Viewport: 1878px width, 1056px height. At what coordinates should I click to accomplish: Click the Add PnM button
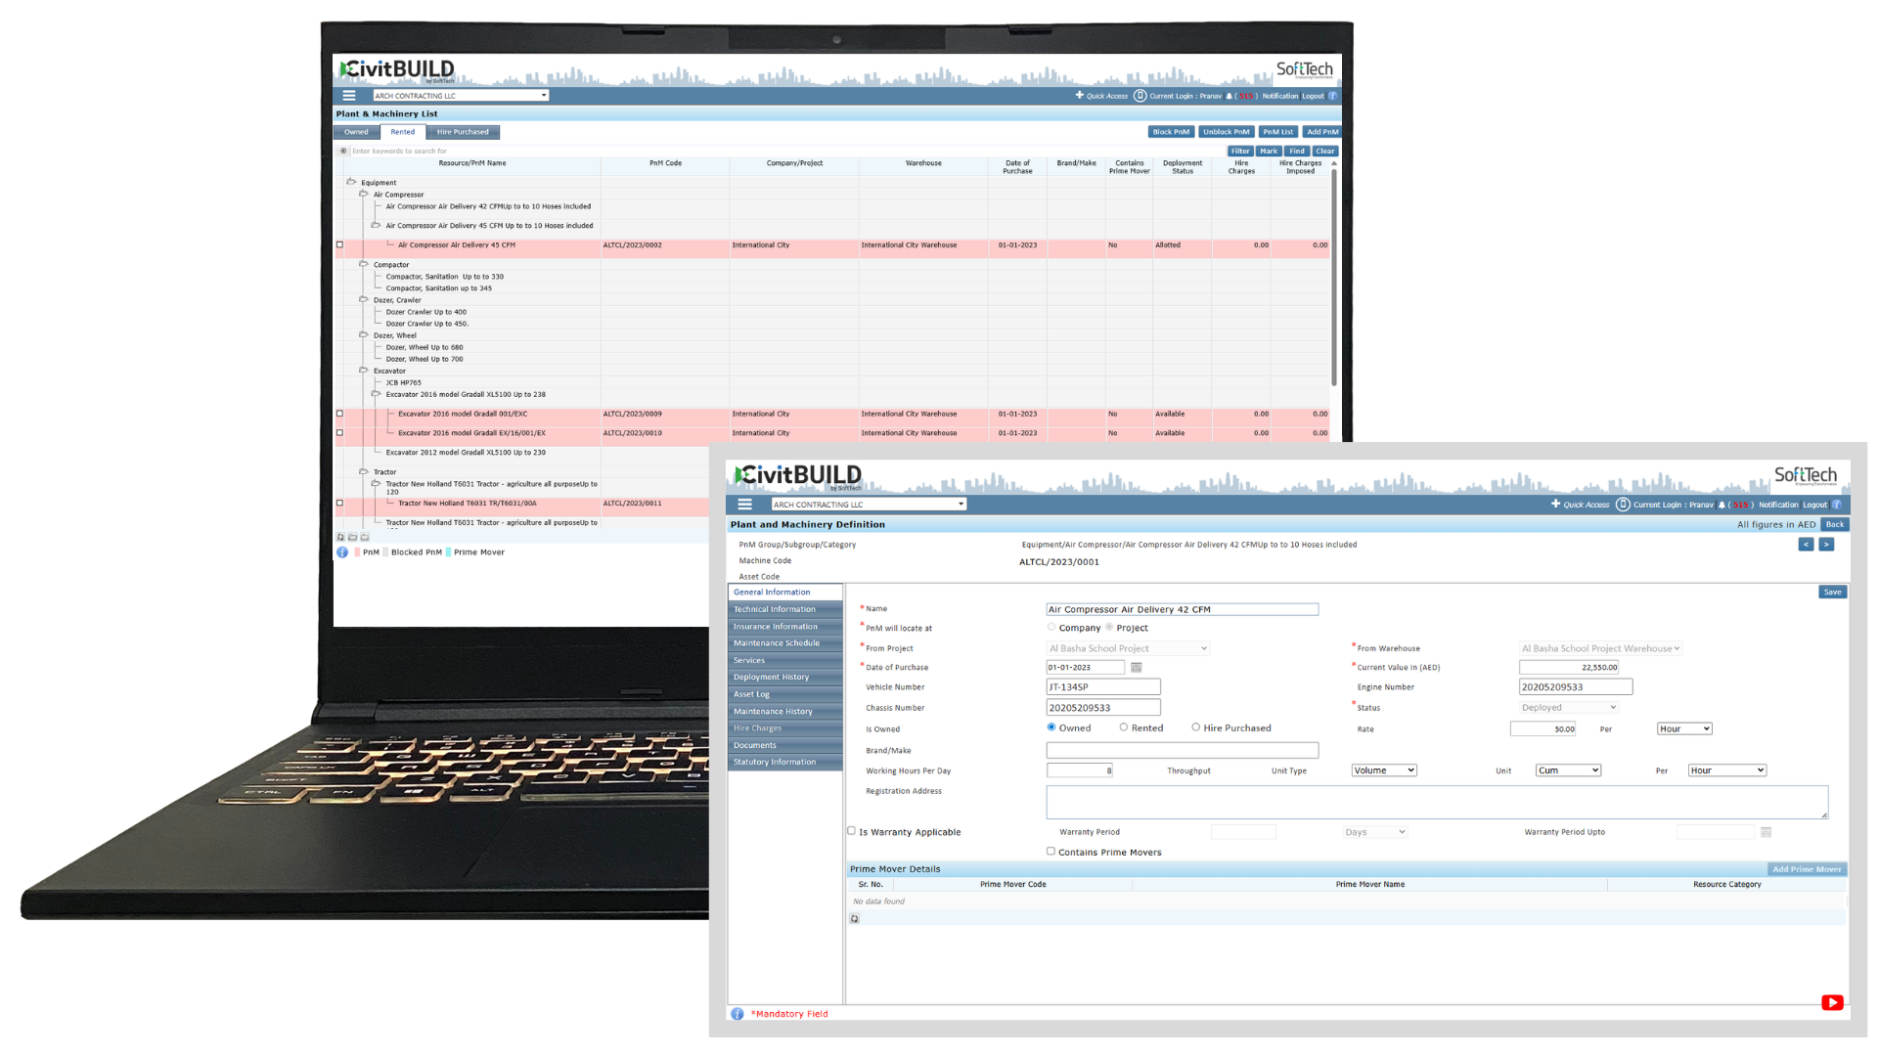tap(1321, 132)
